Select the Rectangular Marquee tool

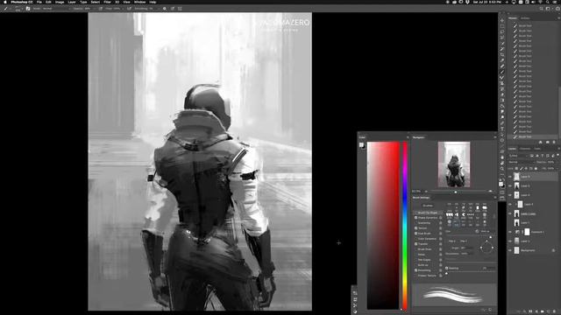click(x=502, y=26)
